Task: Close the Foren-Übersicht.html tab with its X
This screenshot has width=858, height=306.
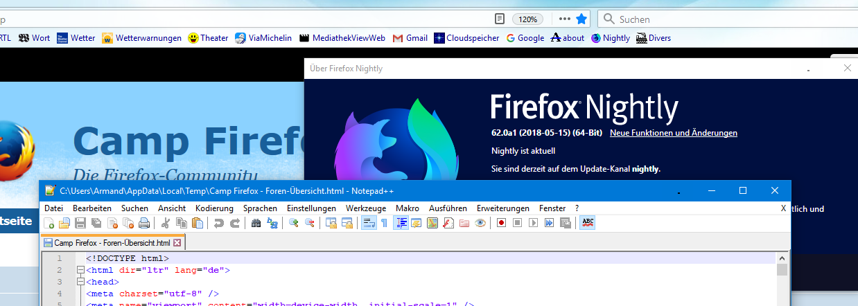Action: (177, 243)
